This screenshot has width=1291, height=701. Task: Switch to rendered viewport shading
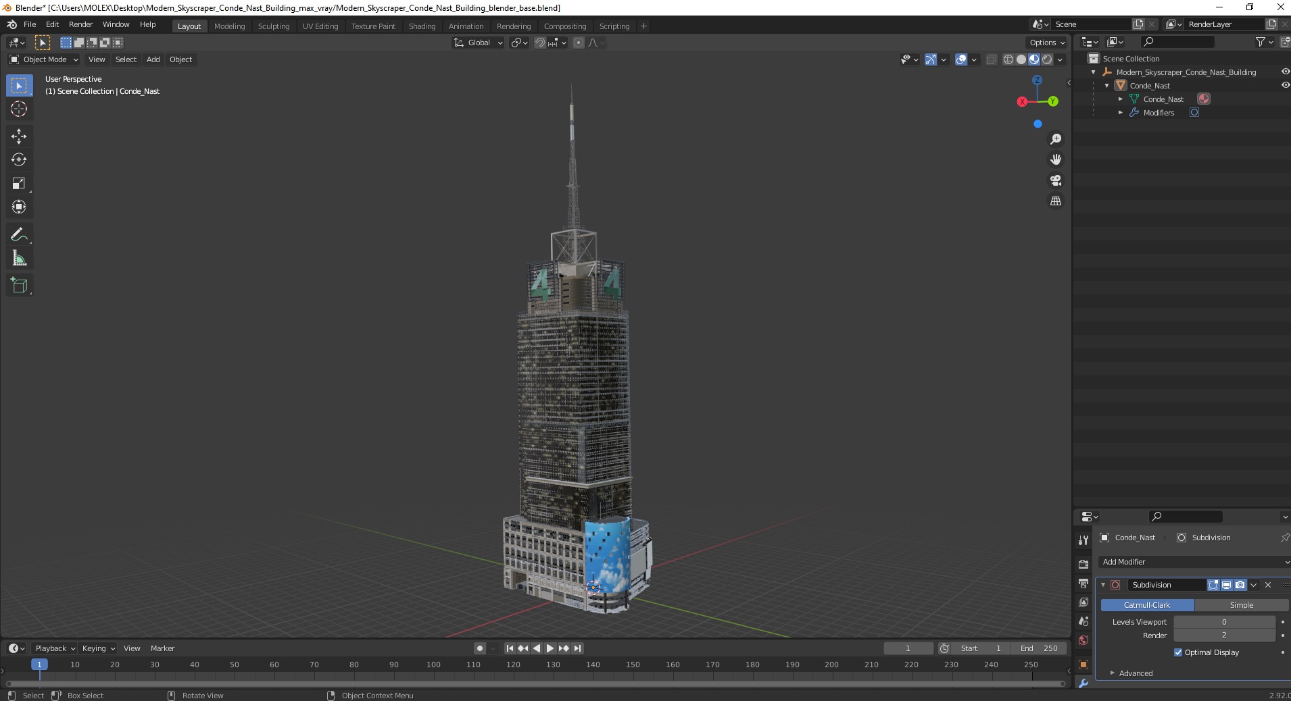(1047, 59)
